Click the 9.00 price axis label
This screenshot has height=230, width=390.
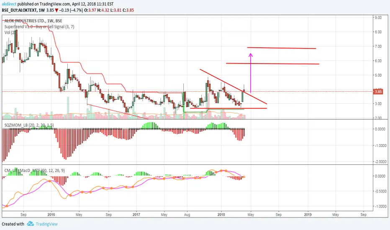point(378,18)
